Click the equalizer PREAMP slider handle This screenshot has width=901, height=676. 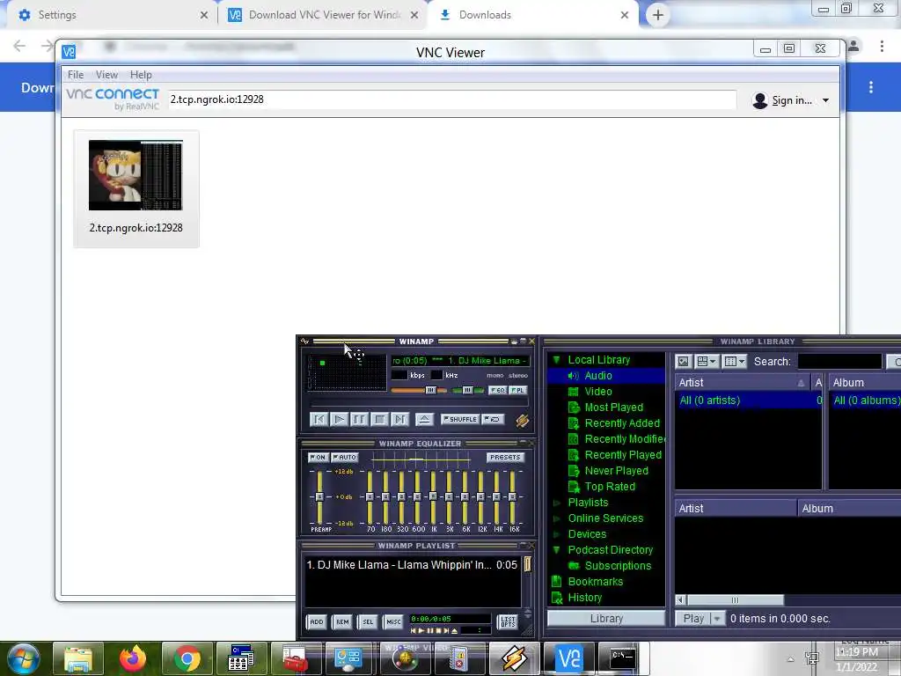point(319,496)
